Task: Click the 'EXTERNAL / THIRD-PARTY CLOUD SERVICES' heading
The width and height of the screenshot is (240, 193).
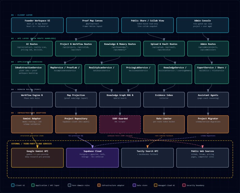Action: pos(32,144)
